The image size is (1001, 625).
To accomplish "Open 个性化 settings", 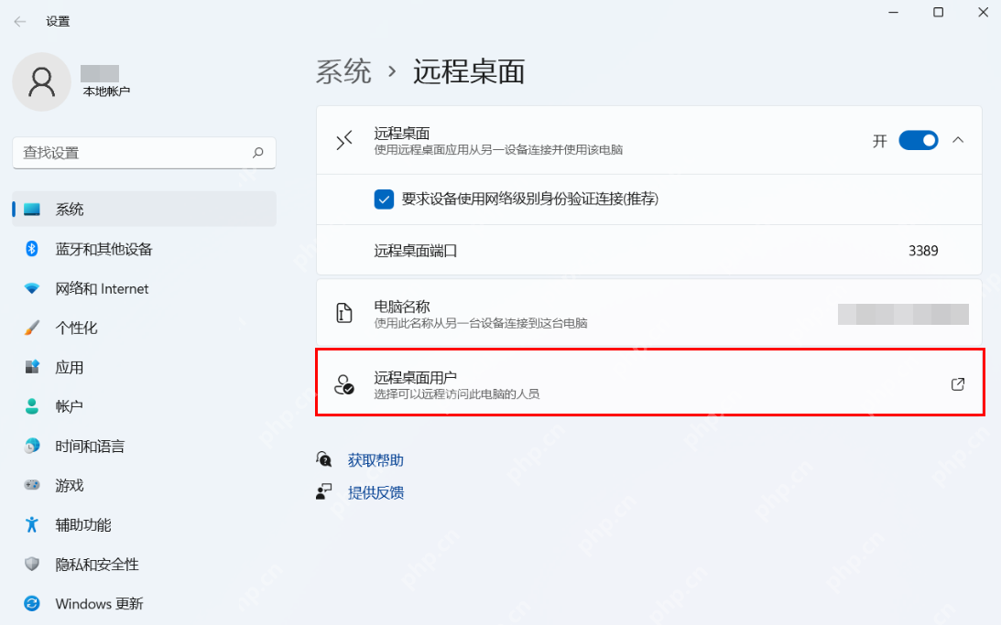I will click(145, 328).
